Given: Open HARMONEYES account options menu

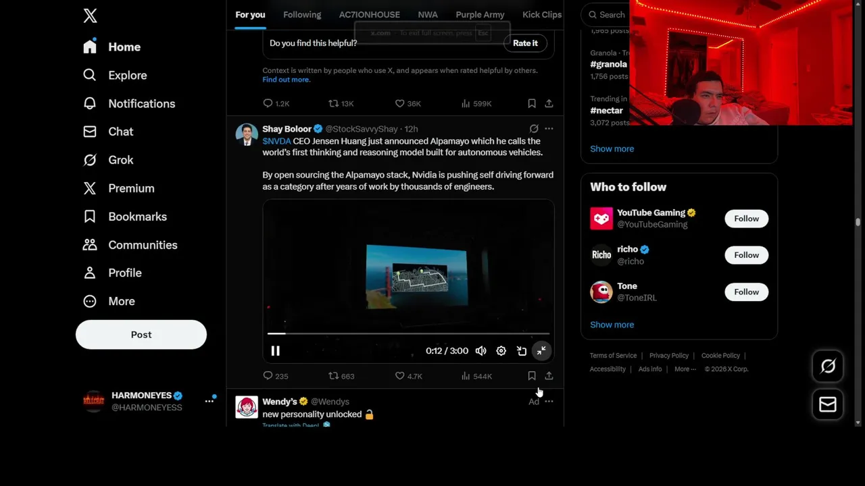Looking at the screenshot, I should (x=209, y=401).
